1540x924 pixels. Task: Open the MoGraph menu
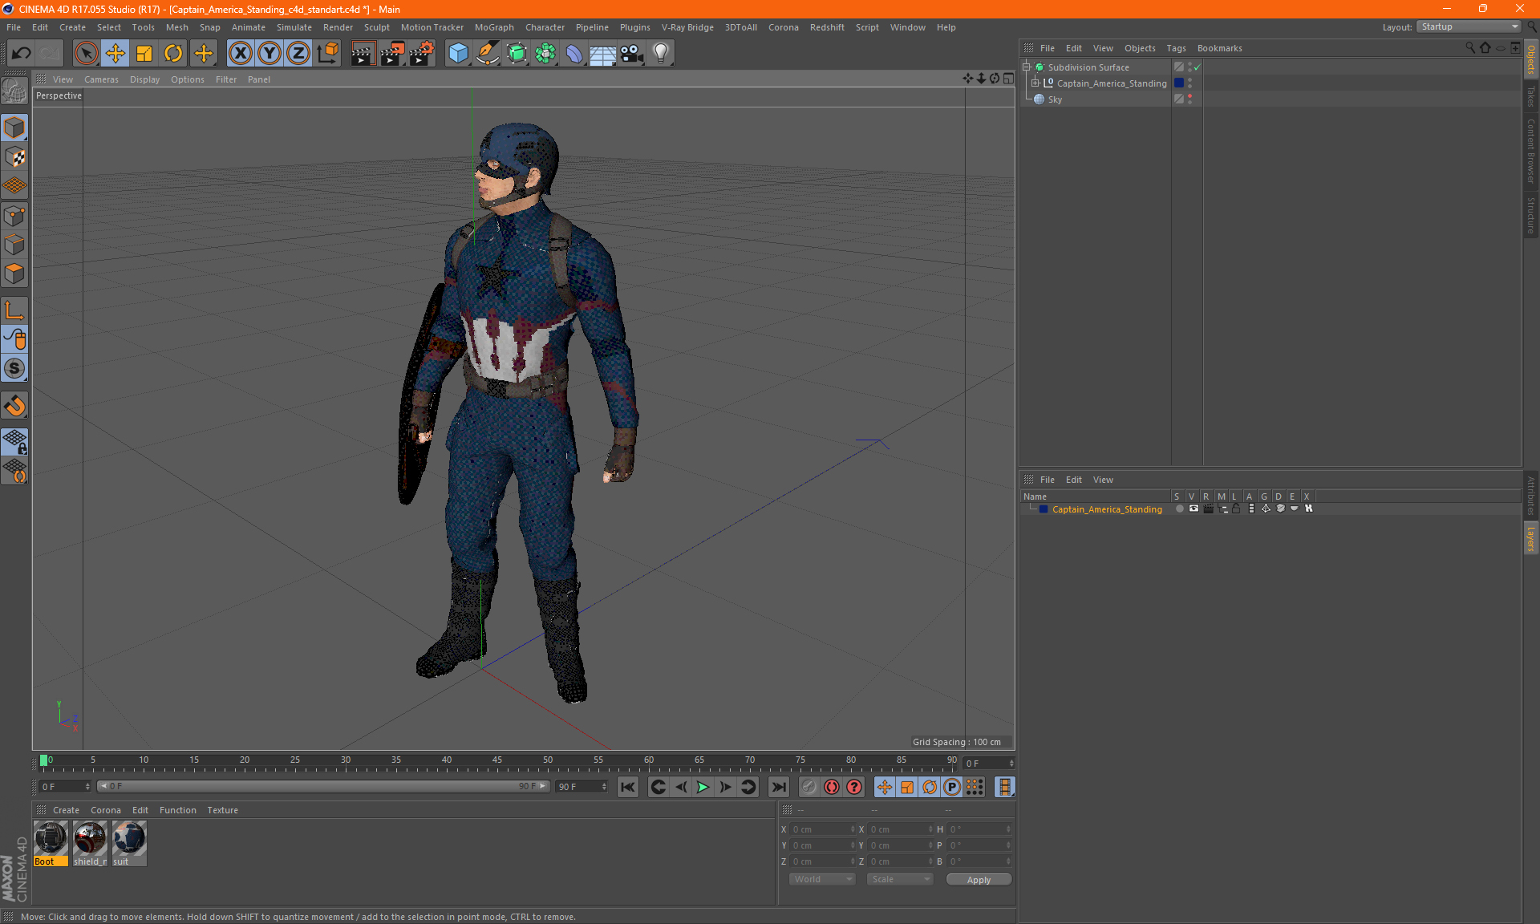coord(494,27)
